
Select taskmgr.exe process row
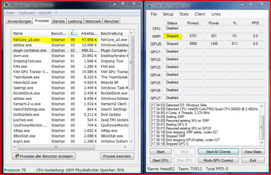[x=70, y=88]
